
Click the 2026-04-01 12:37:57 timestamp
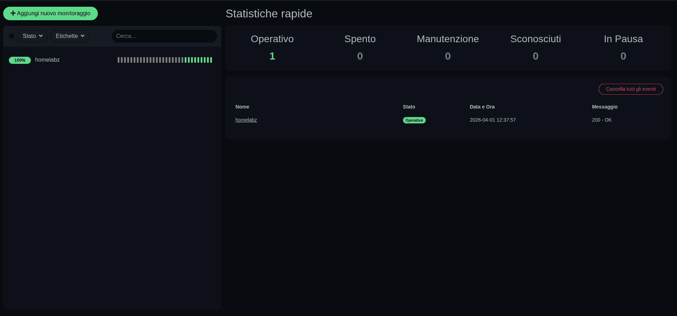(493, 120)
